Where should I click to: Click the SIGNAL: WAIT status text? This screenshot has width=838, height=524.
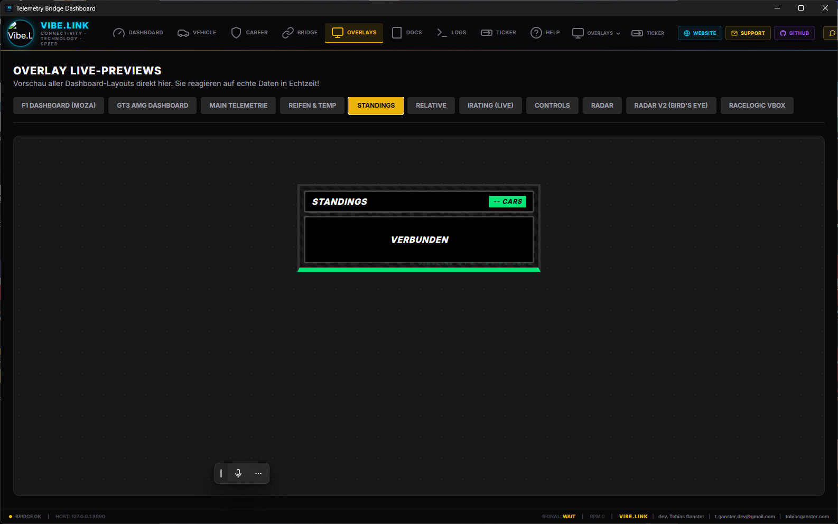(x=558, y=517)
